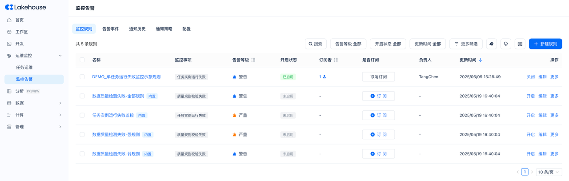This screenshot has width=569, height=181.
Task: Click the 更新时间 descending sort arrow
Action: point(481,60)
